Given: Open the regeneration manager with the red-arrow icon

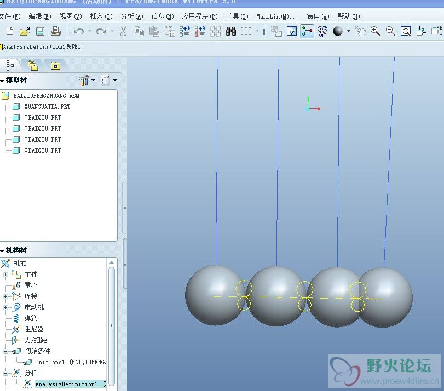Looking at the screenshot, I should (x=200, y=31).
